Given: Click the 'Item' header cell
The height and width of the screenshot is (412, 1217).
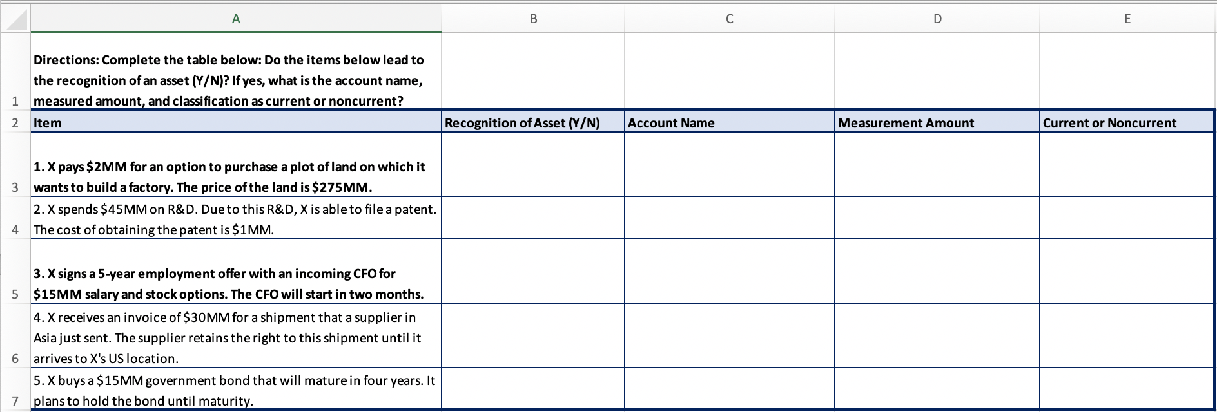Looking at the screenshot, I should click(x=236, y=122).
